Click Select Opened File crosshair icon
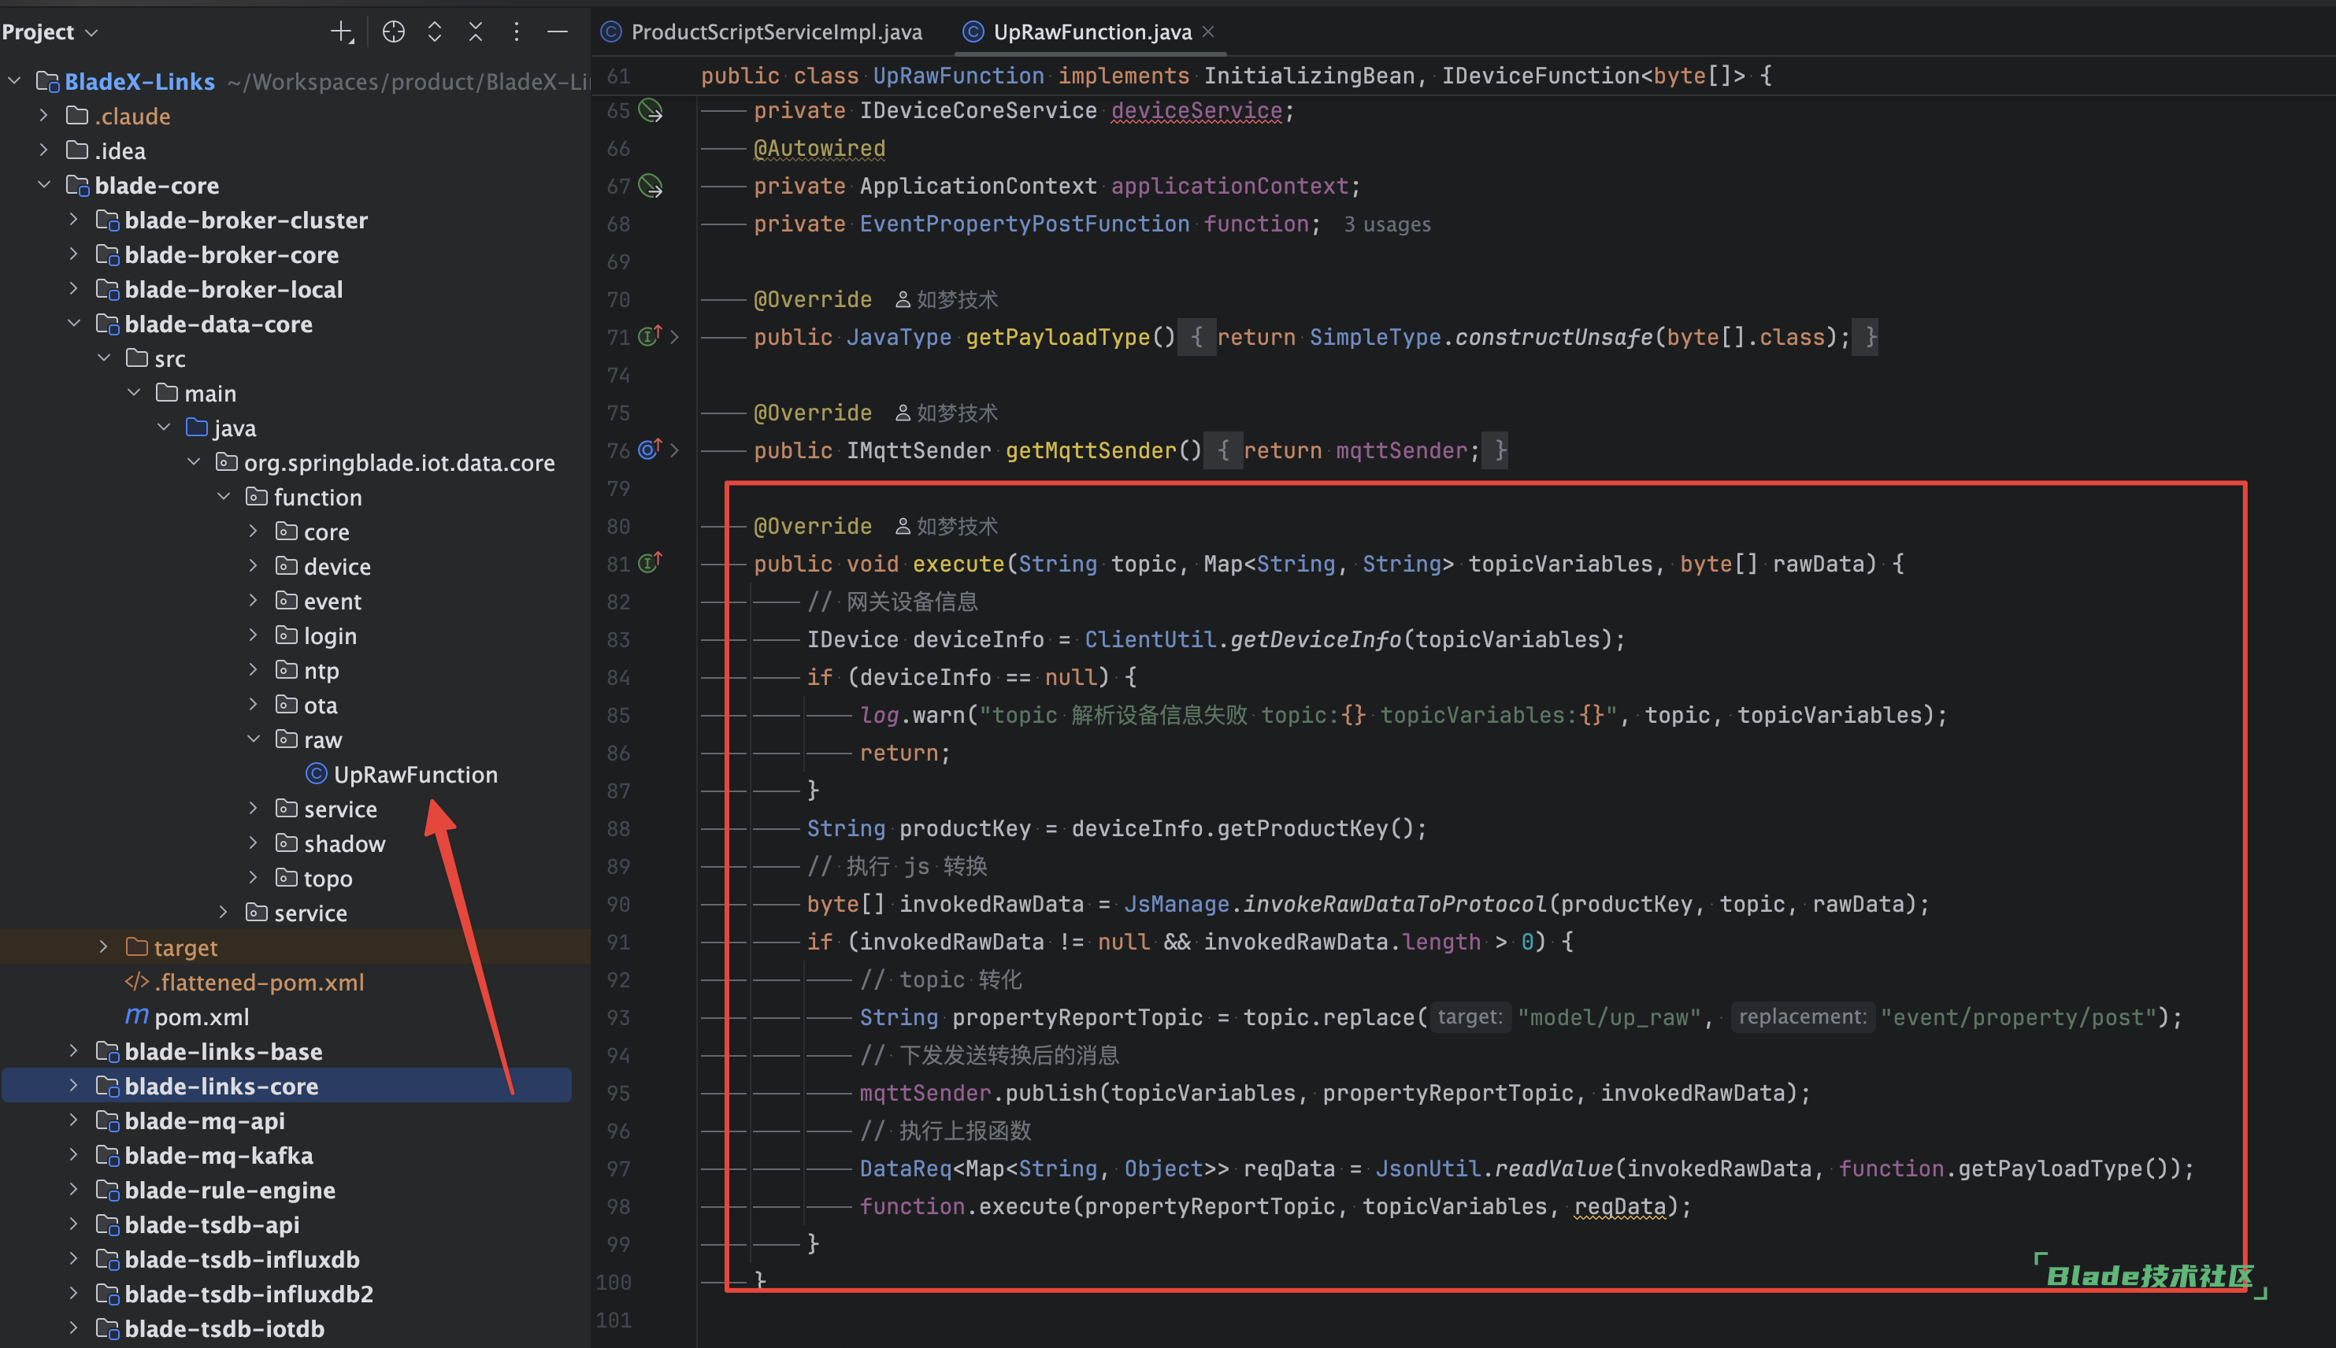Screen dimensions: 2336x1348 click(394, 32)
